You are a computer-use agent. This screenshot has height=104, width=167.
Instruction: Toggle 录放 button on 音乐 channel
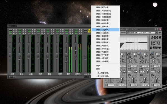coord(20,30)
